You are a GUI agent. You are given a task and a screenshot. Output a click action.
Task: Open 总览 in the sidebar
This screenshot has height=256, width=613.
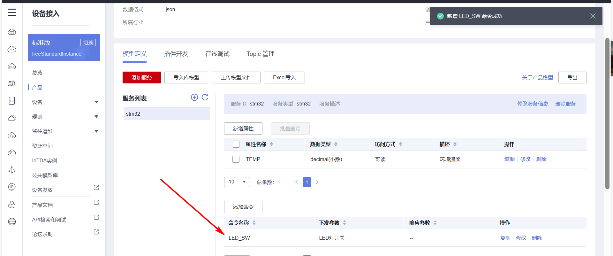point(37,73)
